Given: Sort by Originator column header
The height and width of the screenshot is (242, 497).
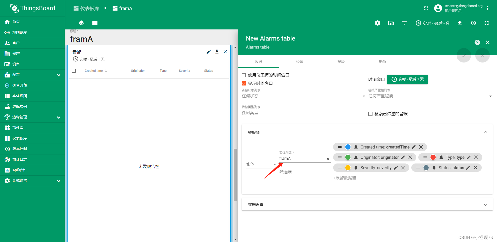Looking at the screenshot, I should pyautogui.click(x=138, y=71).
